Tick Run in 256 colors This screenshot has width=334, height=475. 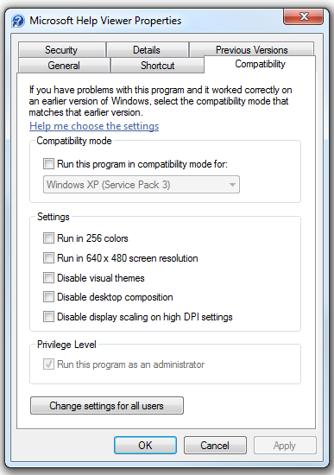(48, 238)
